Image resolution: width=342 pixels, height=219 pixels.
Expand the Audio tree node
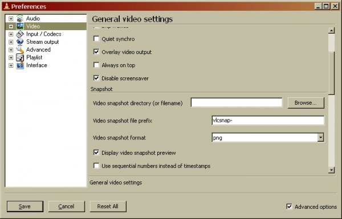pos(11,19)
